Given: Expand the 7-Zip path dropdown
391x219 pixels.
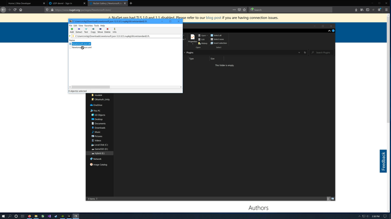Looking at the screenshot, I should click(x=181, y=36).
